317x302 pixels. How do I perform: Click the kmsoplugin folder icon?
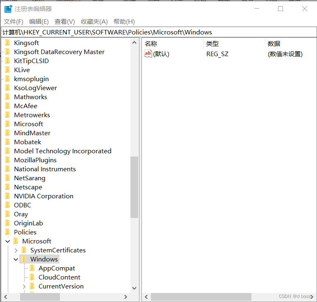point(7,79)
